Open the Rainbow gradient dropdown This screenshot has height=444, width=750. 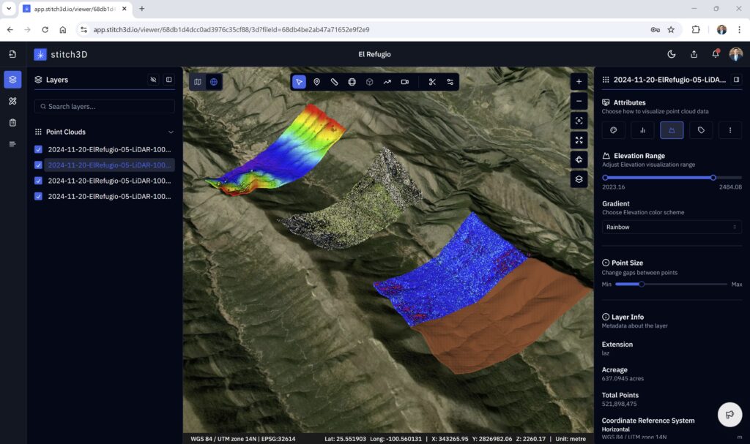tap(671, 227)
